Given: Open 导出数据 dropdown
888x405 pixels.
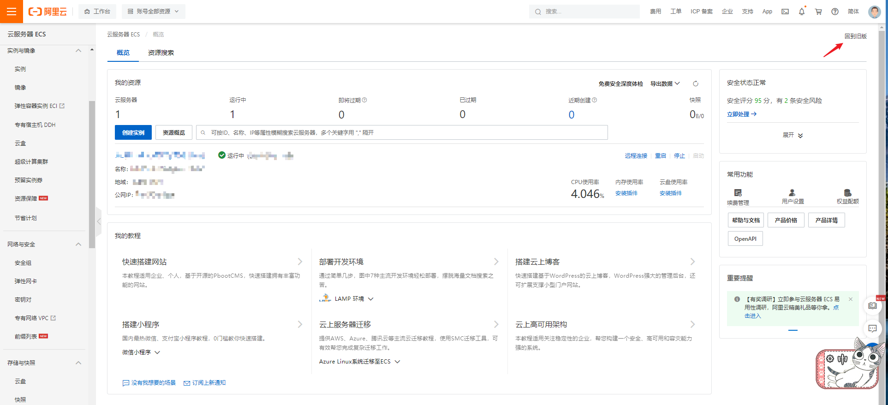Looking at the screenshot, I should coord(665,83).
